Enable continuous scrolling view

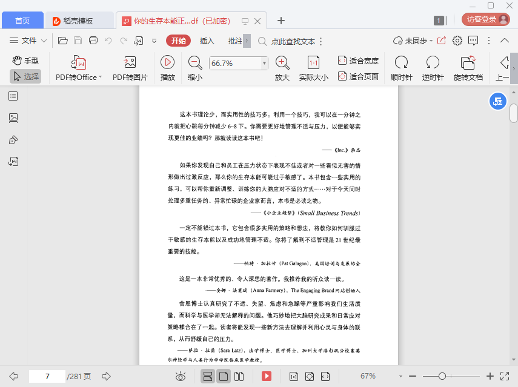coord(208,376)
